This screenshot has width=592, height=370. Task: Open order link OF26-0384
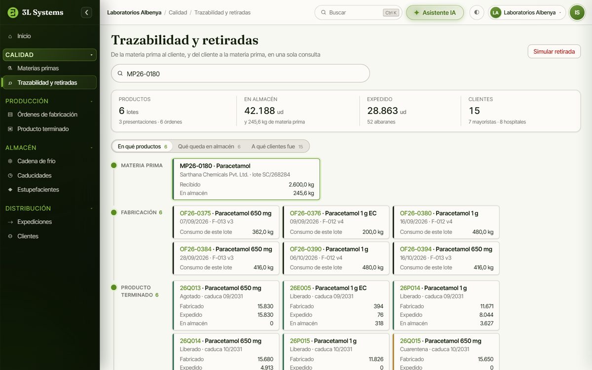[196, 249]
